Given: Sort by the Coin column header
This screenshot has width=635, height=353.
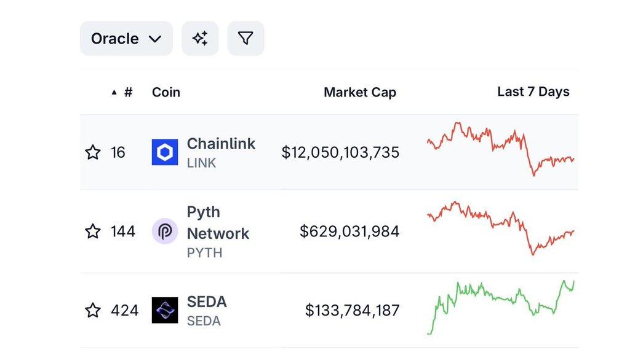Looking at the screenshot, I should click(166, 92).
